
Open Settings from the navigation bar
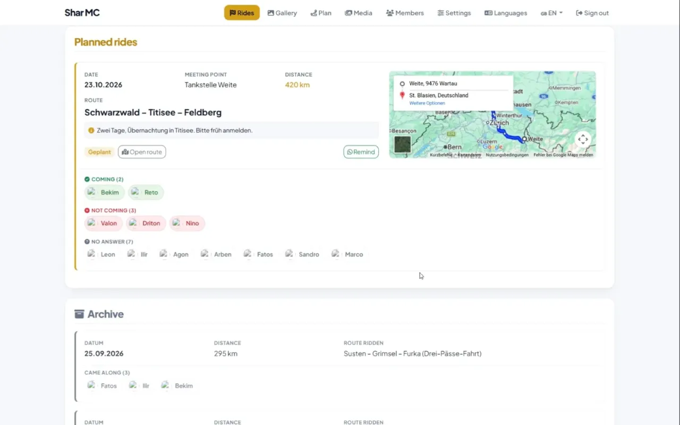[x=454, y=13]
